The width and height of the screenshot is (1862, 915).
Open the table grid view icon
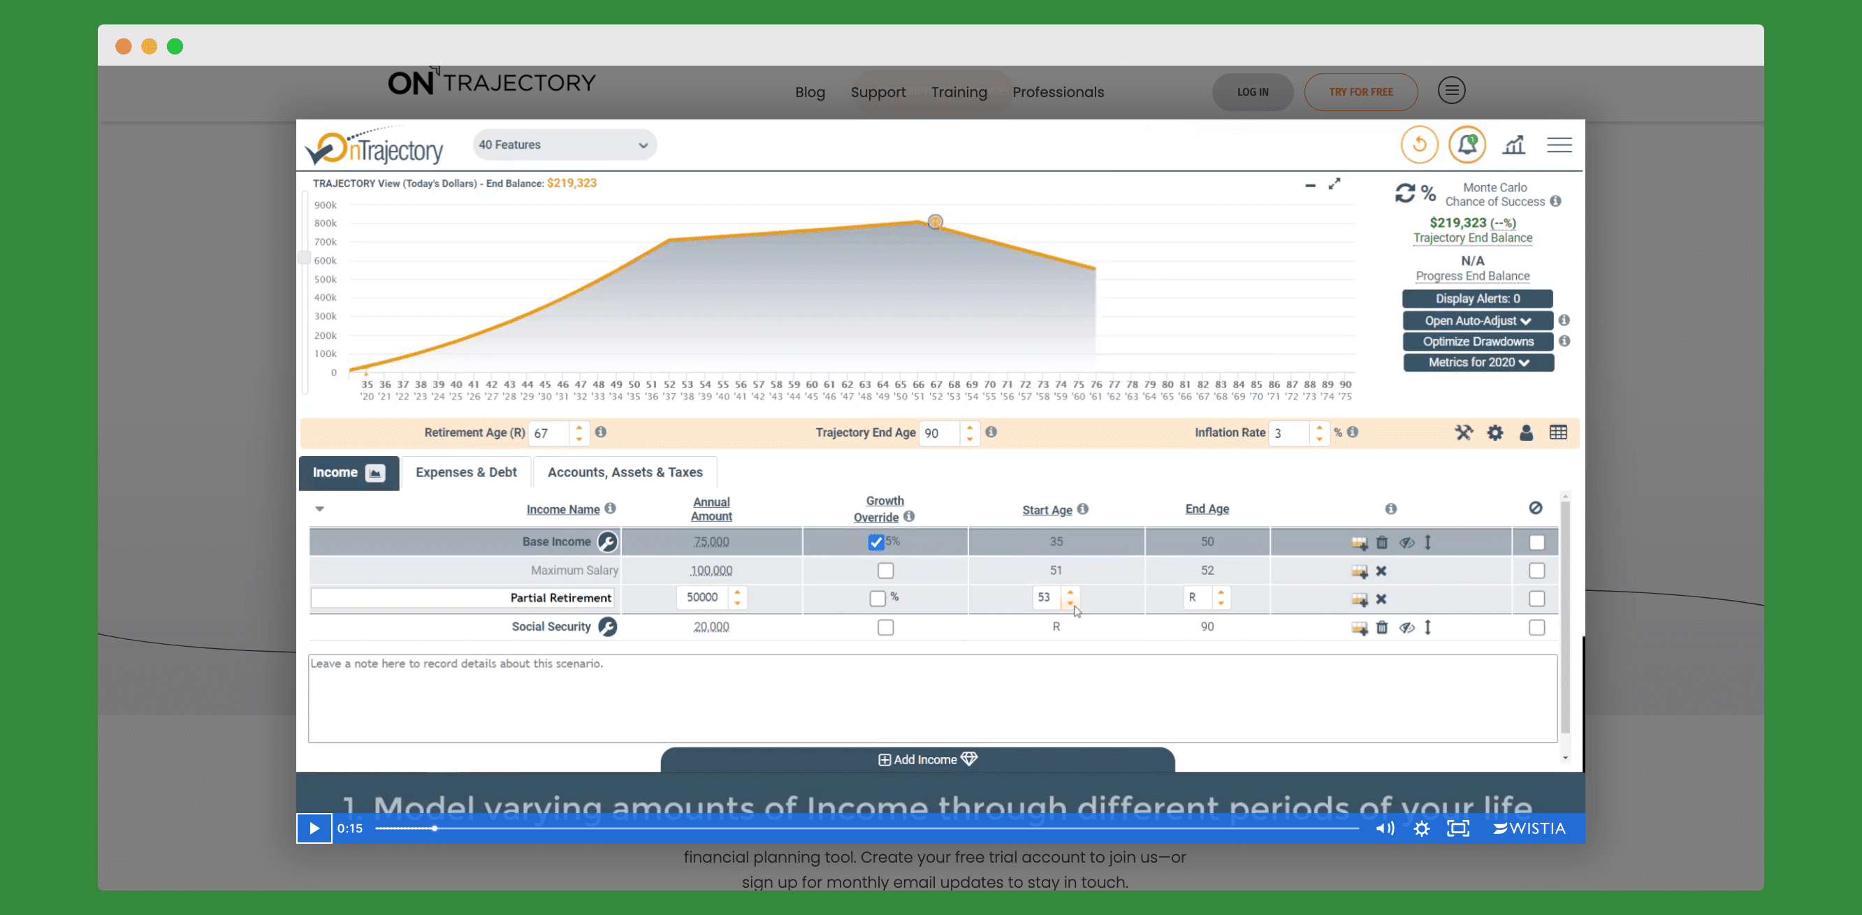(1557, 432)
